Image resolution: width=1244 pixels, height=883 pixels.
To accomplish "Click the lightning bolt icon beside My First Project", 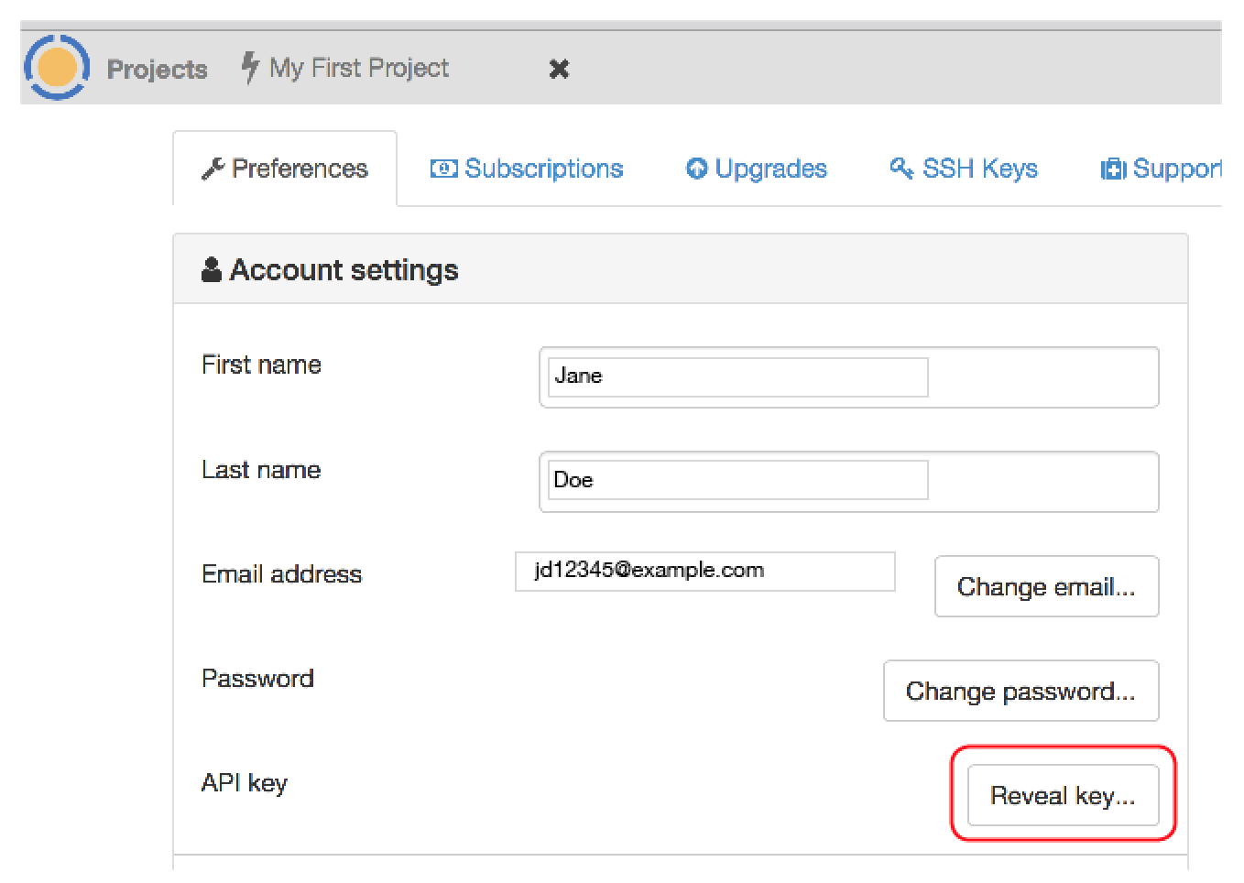I will [x=249, y=68].
